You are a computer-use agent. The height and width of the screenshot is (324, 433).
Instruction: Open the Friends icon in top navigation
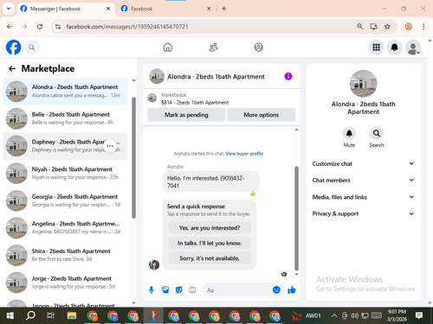[x=213, y=48]
